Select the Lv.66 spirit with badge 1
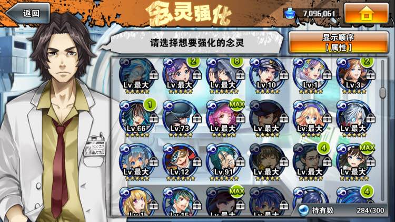 coord(137,118)
